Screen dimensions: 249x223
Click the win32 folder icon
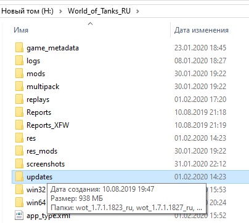[19, 190]
